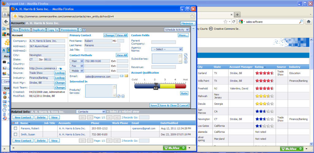Click top New Contact button

click(x=23, y=117)
